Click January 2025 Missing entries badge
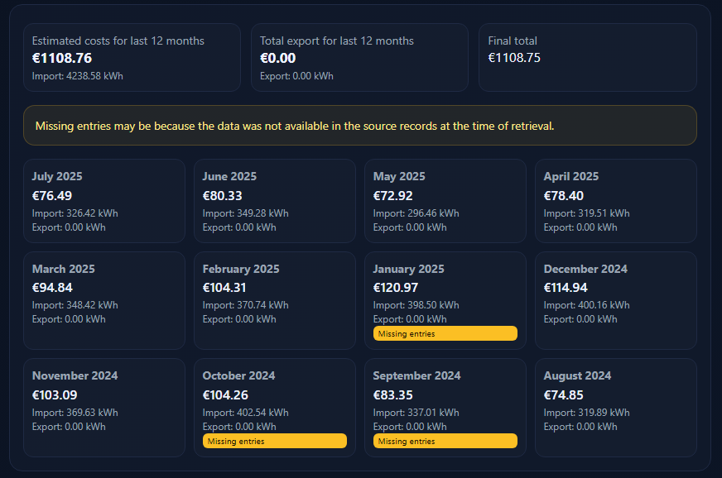This screenshot has height=478, width=722. coord(445,333)
